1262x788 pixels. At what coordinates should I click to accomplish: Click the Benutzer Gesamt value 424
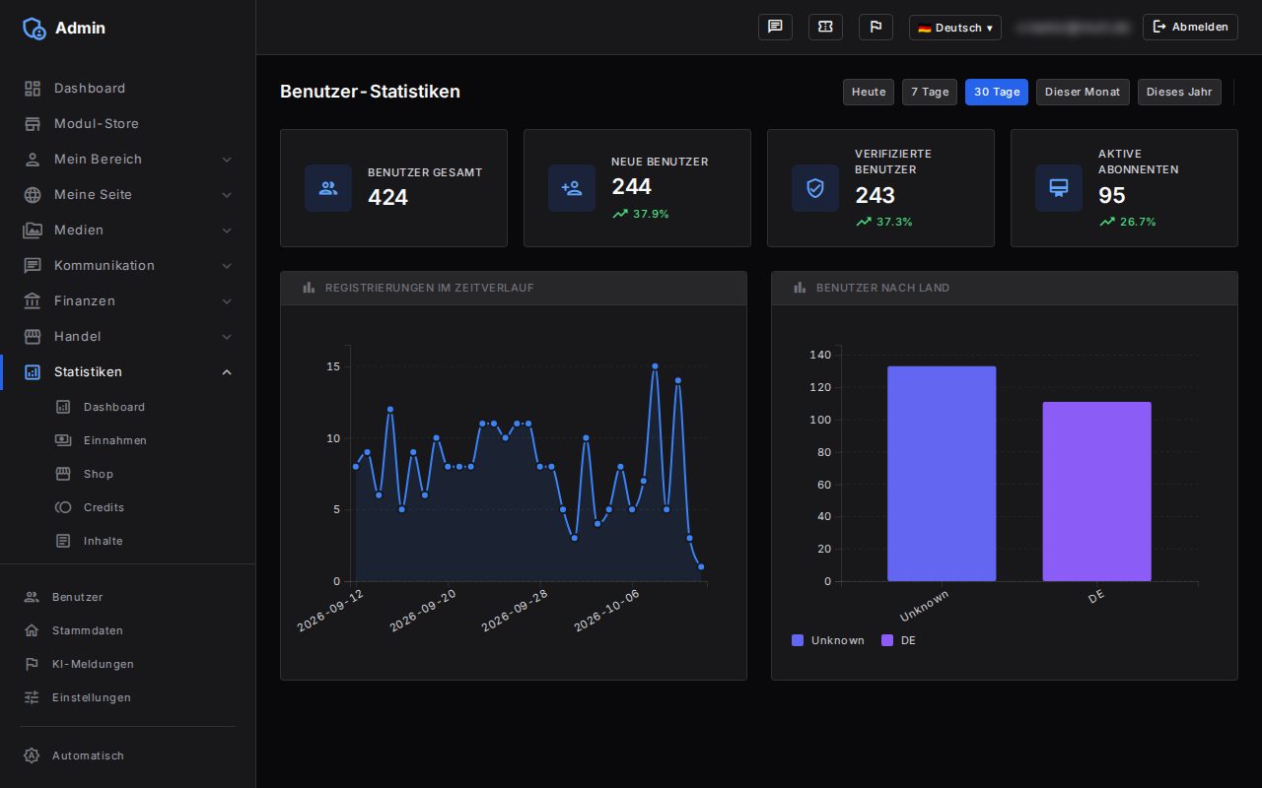[x=387, y=197]
